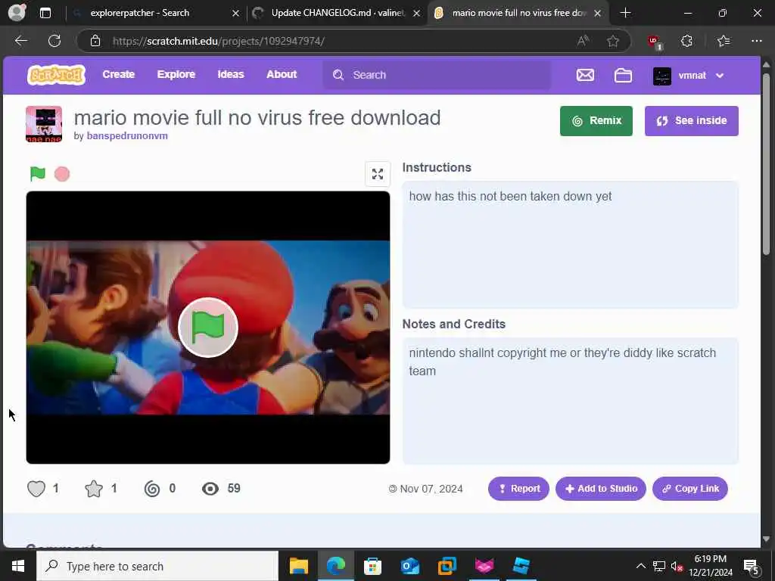Add this page to favorites star
Viewport: 775px width, 581px height.
click(x=613, y=41)
